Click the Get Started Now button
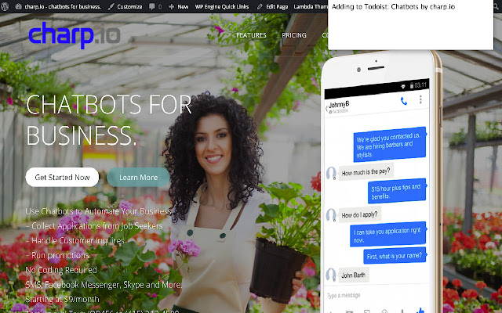The image size is (502, 313). (x=62, y=178)
